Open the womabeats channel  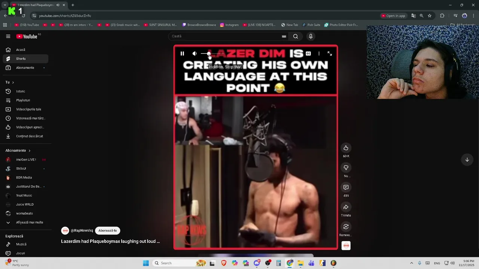click(x=25, y=213)
